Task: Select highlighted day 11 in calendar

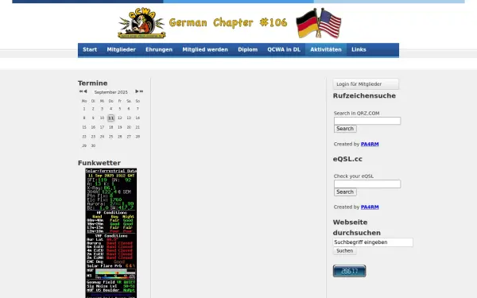Action: pos(111,118)
